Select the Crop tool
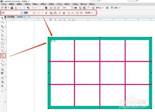The height and width of the screenshot is (112, 155). [2, 27]
